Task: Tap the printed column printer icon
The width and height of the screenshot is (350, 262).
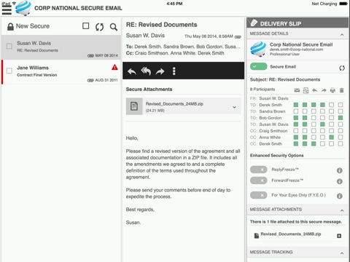Action: click(332, 90)
